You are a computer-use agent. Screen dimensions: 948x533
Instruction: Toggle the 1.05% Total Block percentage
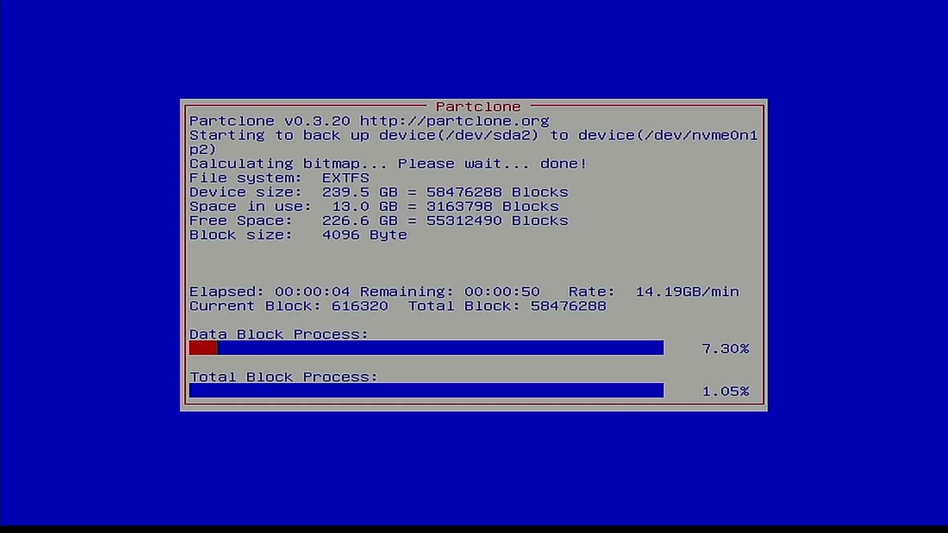click(x=725, y=391)
